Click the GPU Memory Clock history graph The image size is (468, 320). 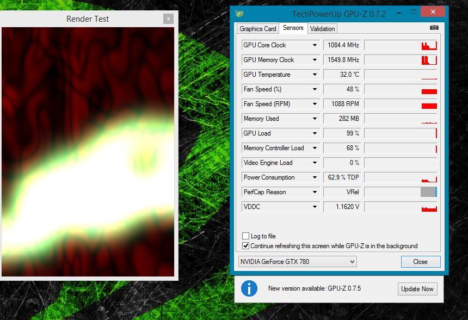[401, 60]
